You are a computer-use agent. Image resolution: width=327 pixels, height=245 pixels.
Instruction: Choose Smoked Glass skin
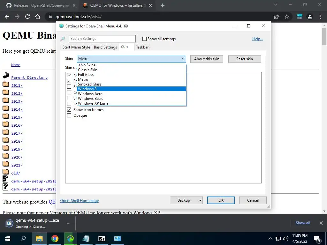(x=131, y=84)
